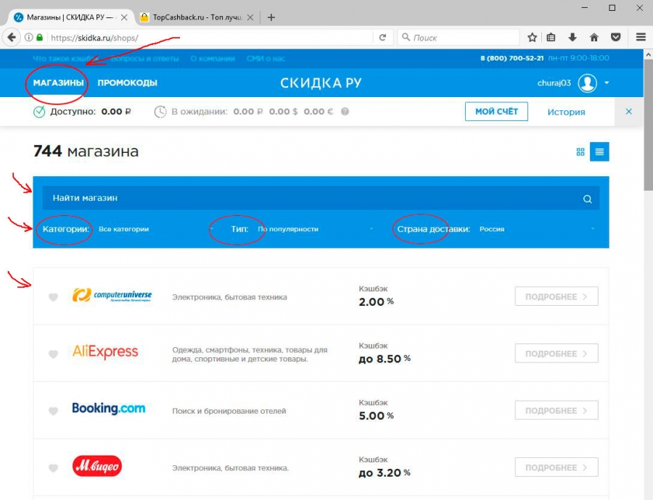653x500 pixels.
Task: Click the Booking.com logo
Action: [x=108, y=409]
